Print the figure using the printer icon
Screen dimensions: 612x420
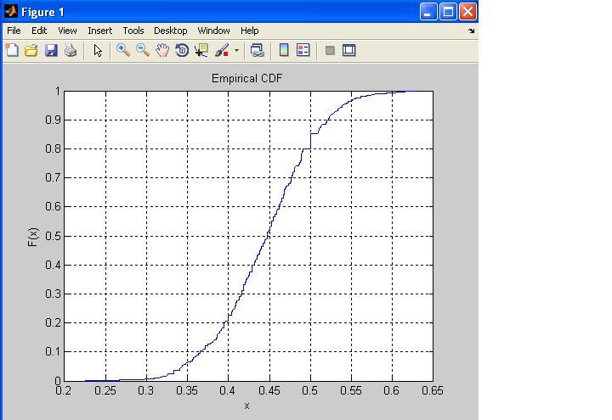pyautogui.click(x=71, y=50)
